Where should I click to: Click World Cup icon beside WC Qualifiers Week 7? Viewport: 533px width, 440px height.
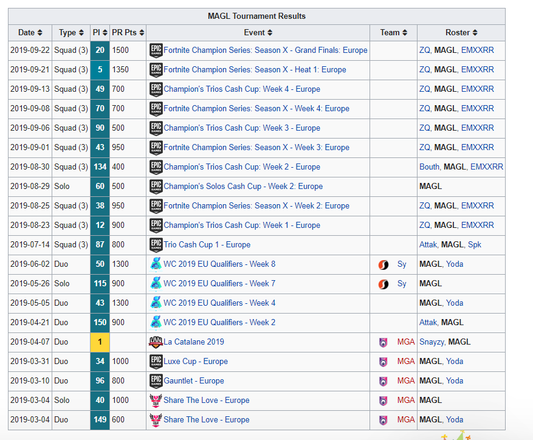click(156, 284)
